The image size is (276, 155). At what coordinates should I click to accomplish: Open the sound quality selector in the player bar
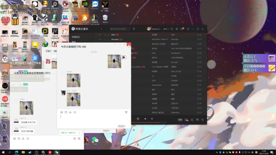coord(180,120)
